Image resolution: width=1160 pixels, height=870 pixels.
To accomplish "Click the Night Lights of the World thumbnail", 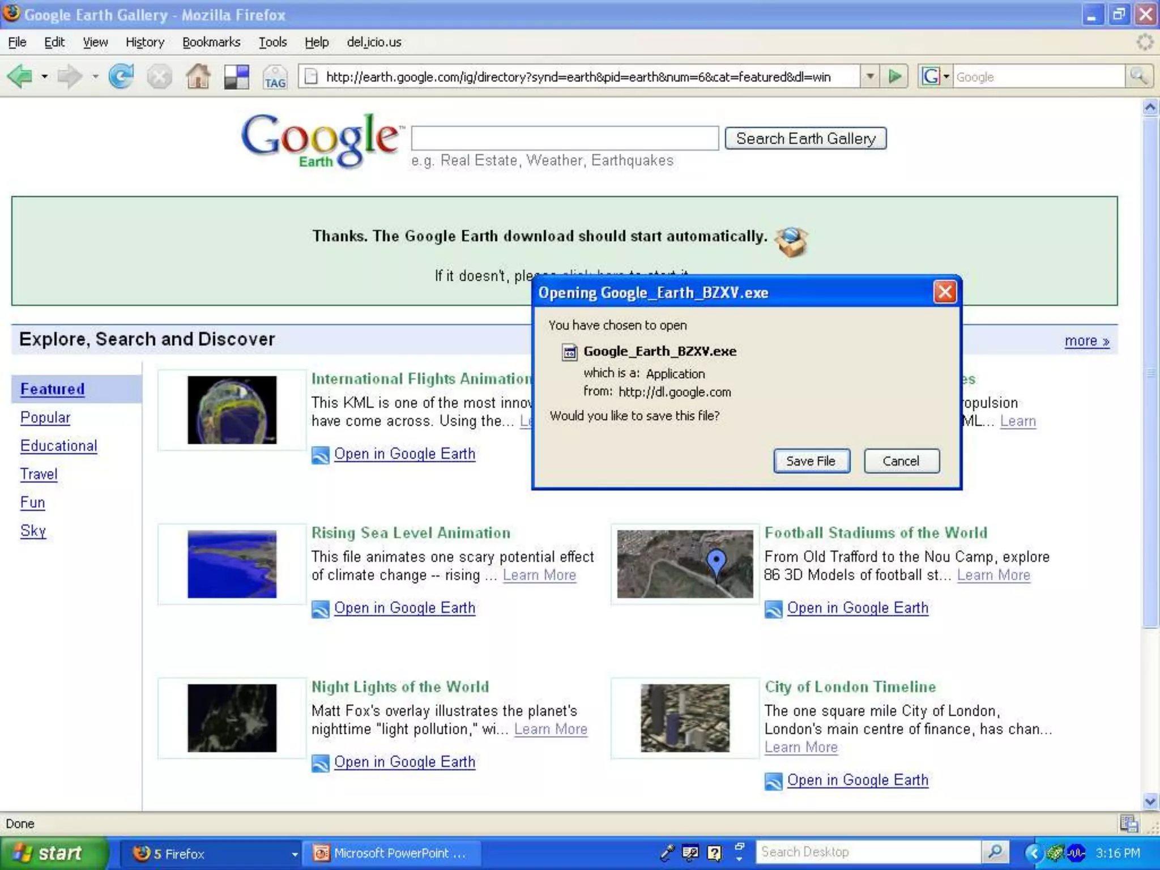I will (x=232, y=718).
